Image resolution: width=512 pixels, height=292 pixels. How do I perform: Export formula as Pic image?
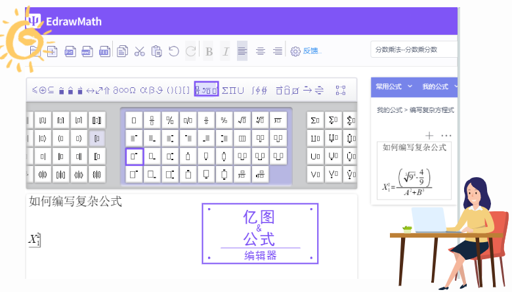[x=70, y=51]
